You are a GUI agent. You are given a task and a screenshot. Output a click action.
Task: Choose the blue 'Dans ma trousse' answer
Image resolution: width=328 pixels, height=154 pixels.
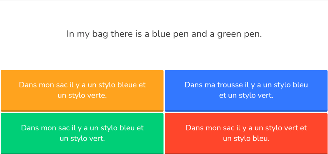246,90
